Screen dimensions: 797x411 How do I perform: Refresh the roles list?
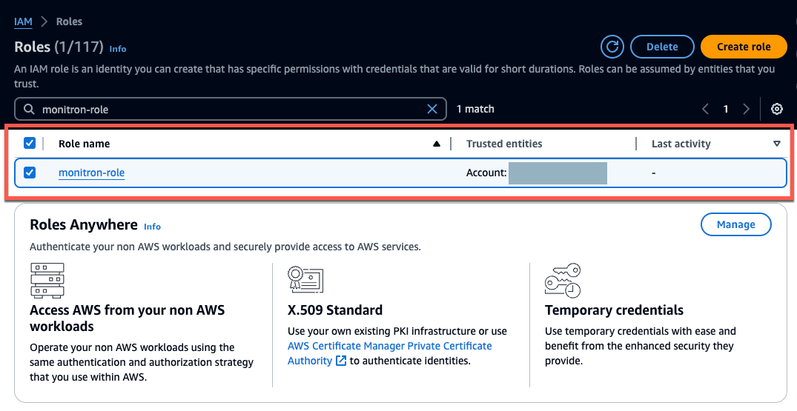coord(612,47)
